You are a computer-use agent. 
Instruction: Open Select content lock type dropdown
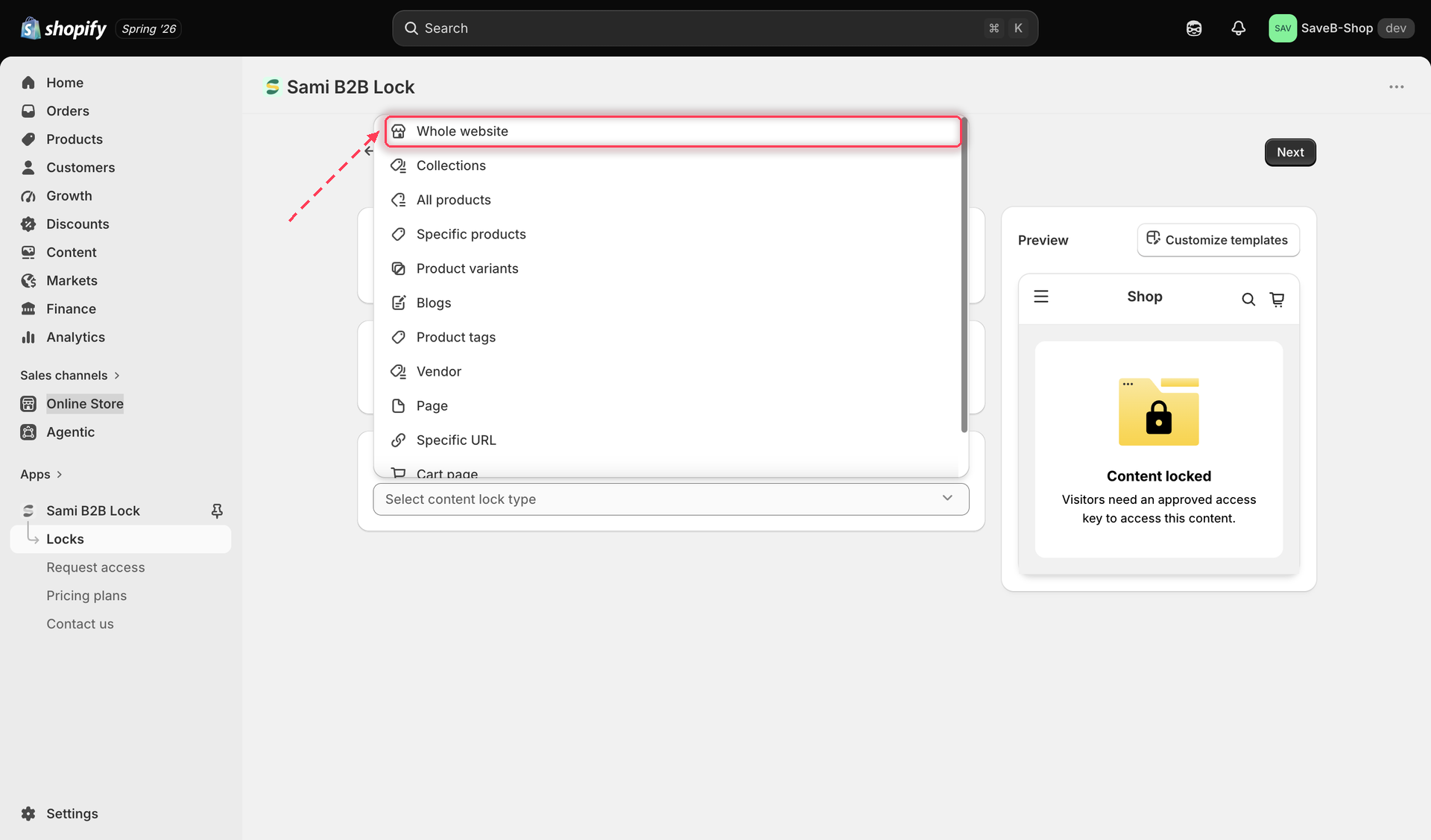coord(671,499)
